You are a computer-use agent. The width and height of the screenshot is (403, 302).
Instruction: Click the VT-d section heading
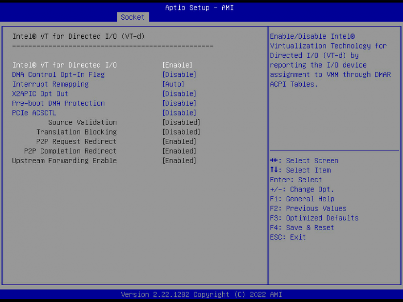[79, 36]
